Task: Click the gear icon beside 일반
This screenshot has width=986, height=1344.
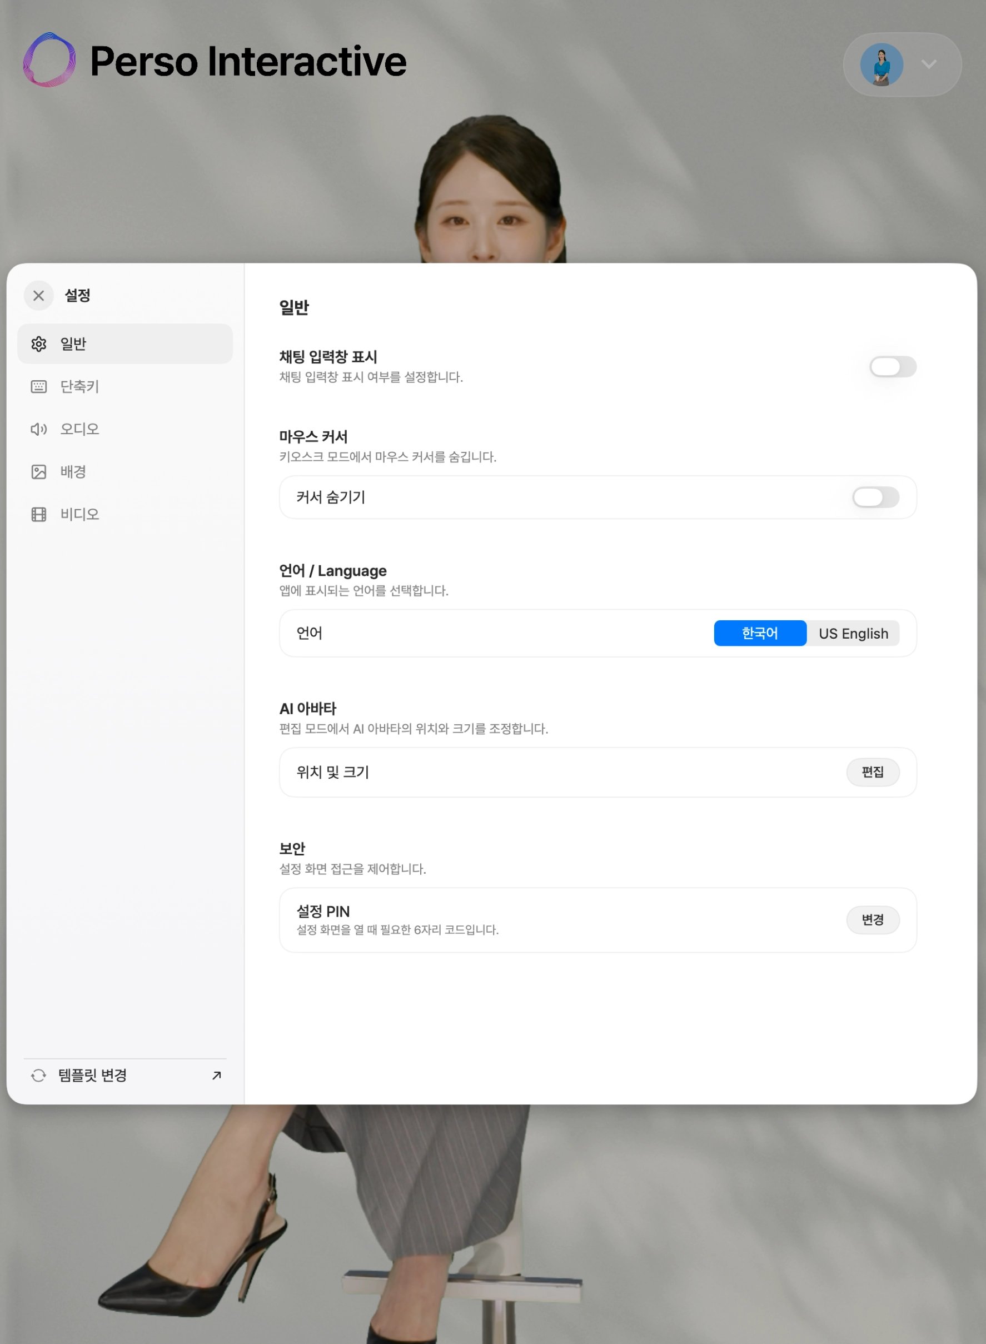Action: (x=39, y=344)
